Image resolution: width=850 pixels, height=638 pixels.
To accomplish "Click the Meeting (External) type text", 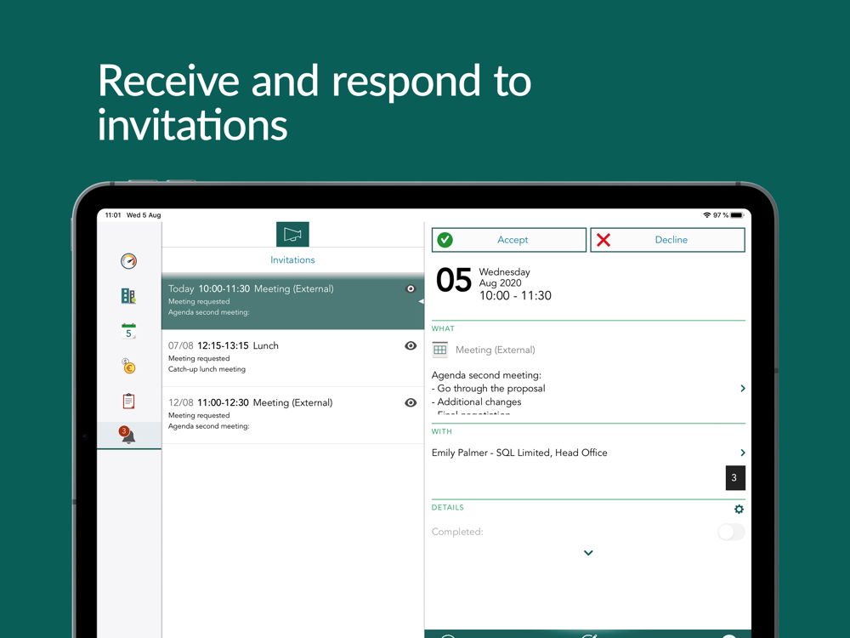I will pos(496,350).
